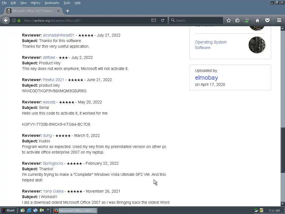Click product key text WXXD3DTKQP9V86KMQM3Q8JR8G

[x=54, y=91]
